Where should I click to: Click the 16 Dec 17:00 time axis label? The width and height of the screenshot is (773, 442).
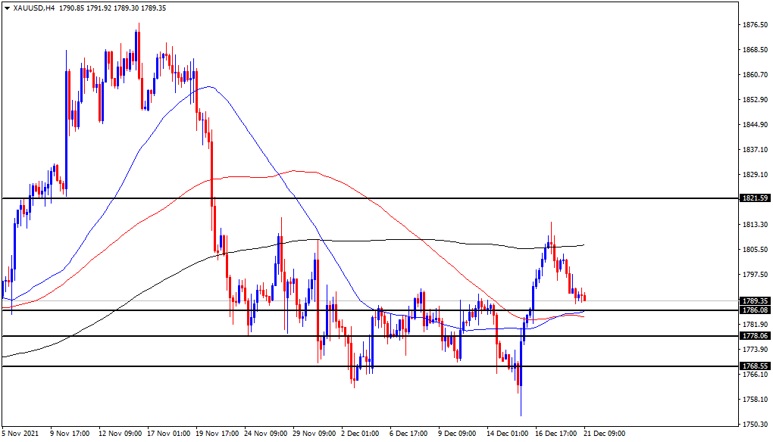556,434
